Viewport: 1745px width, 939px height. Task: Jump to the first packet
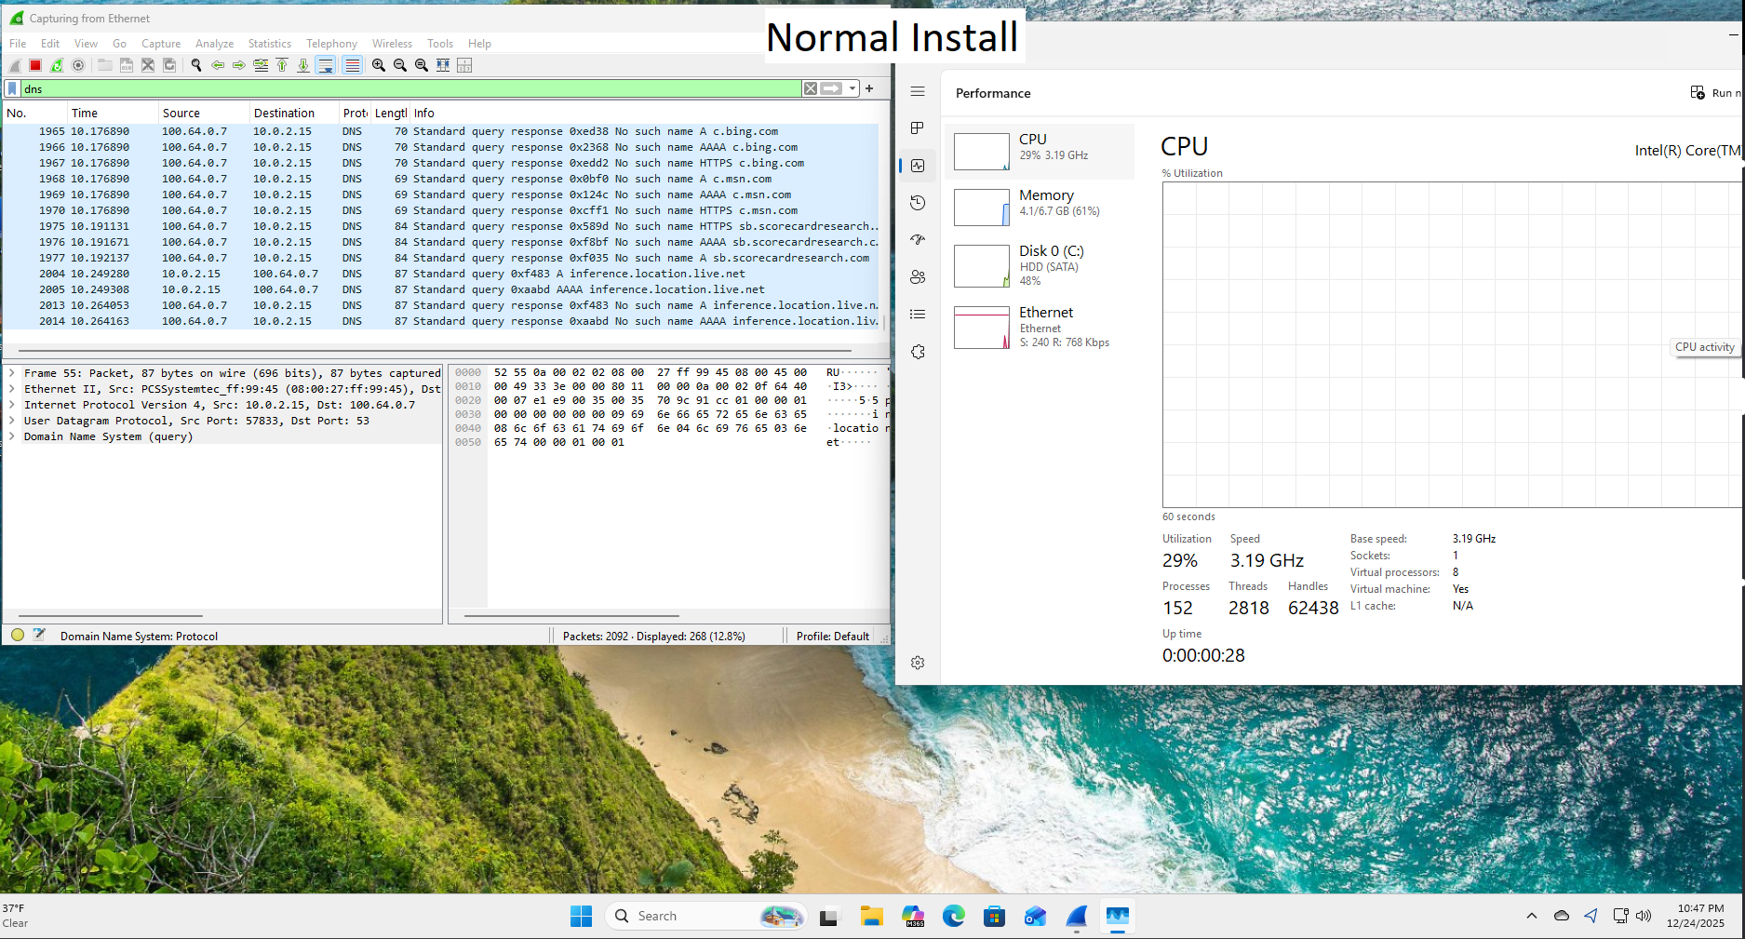(282, 65)
